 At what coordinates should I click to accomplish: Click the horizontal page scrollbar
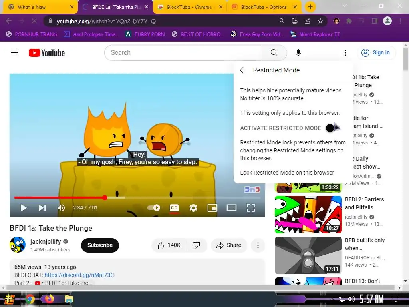point(201,288)
